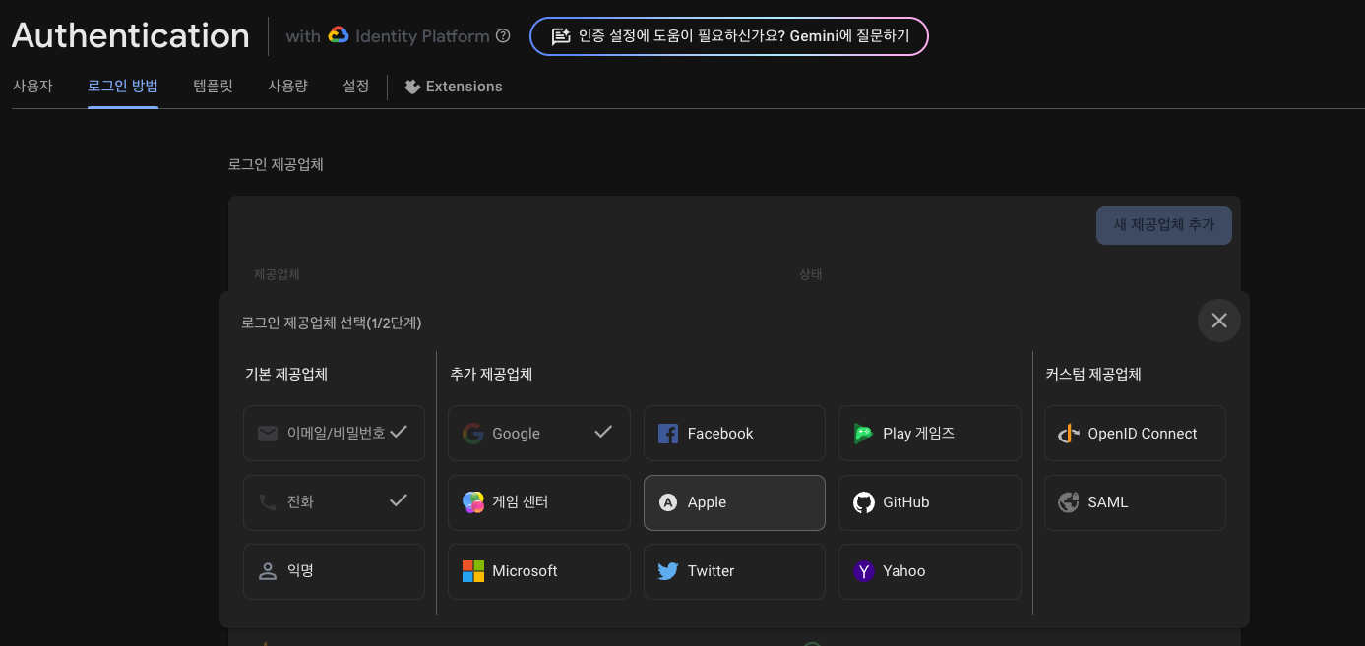Click the Gemini chat sparkle icon
Image resolution: width=1365 pixels, height=646 pixels.
560,36
